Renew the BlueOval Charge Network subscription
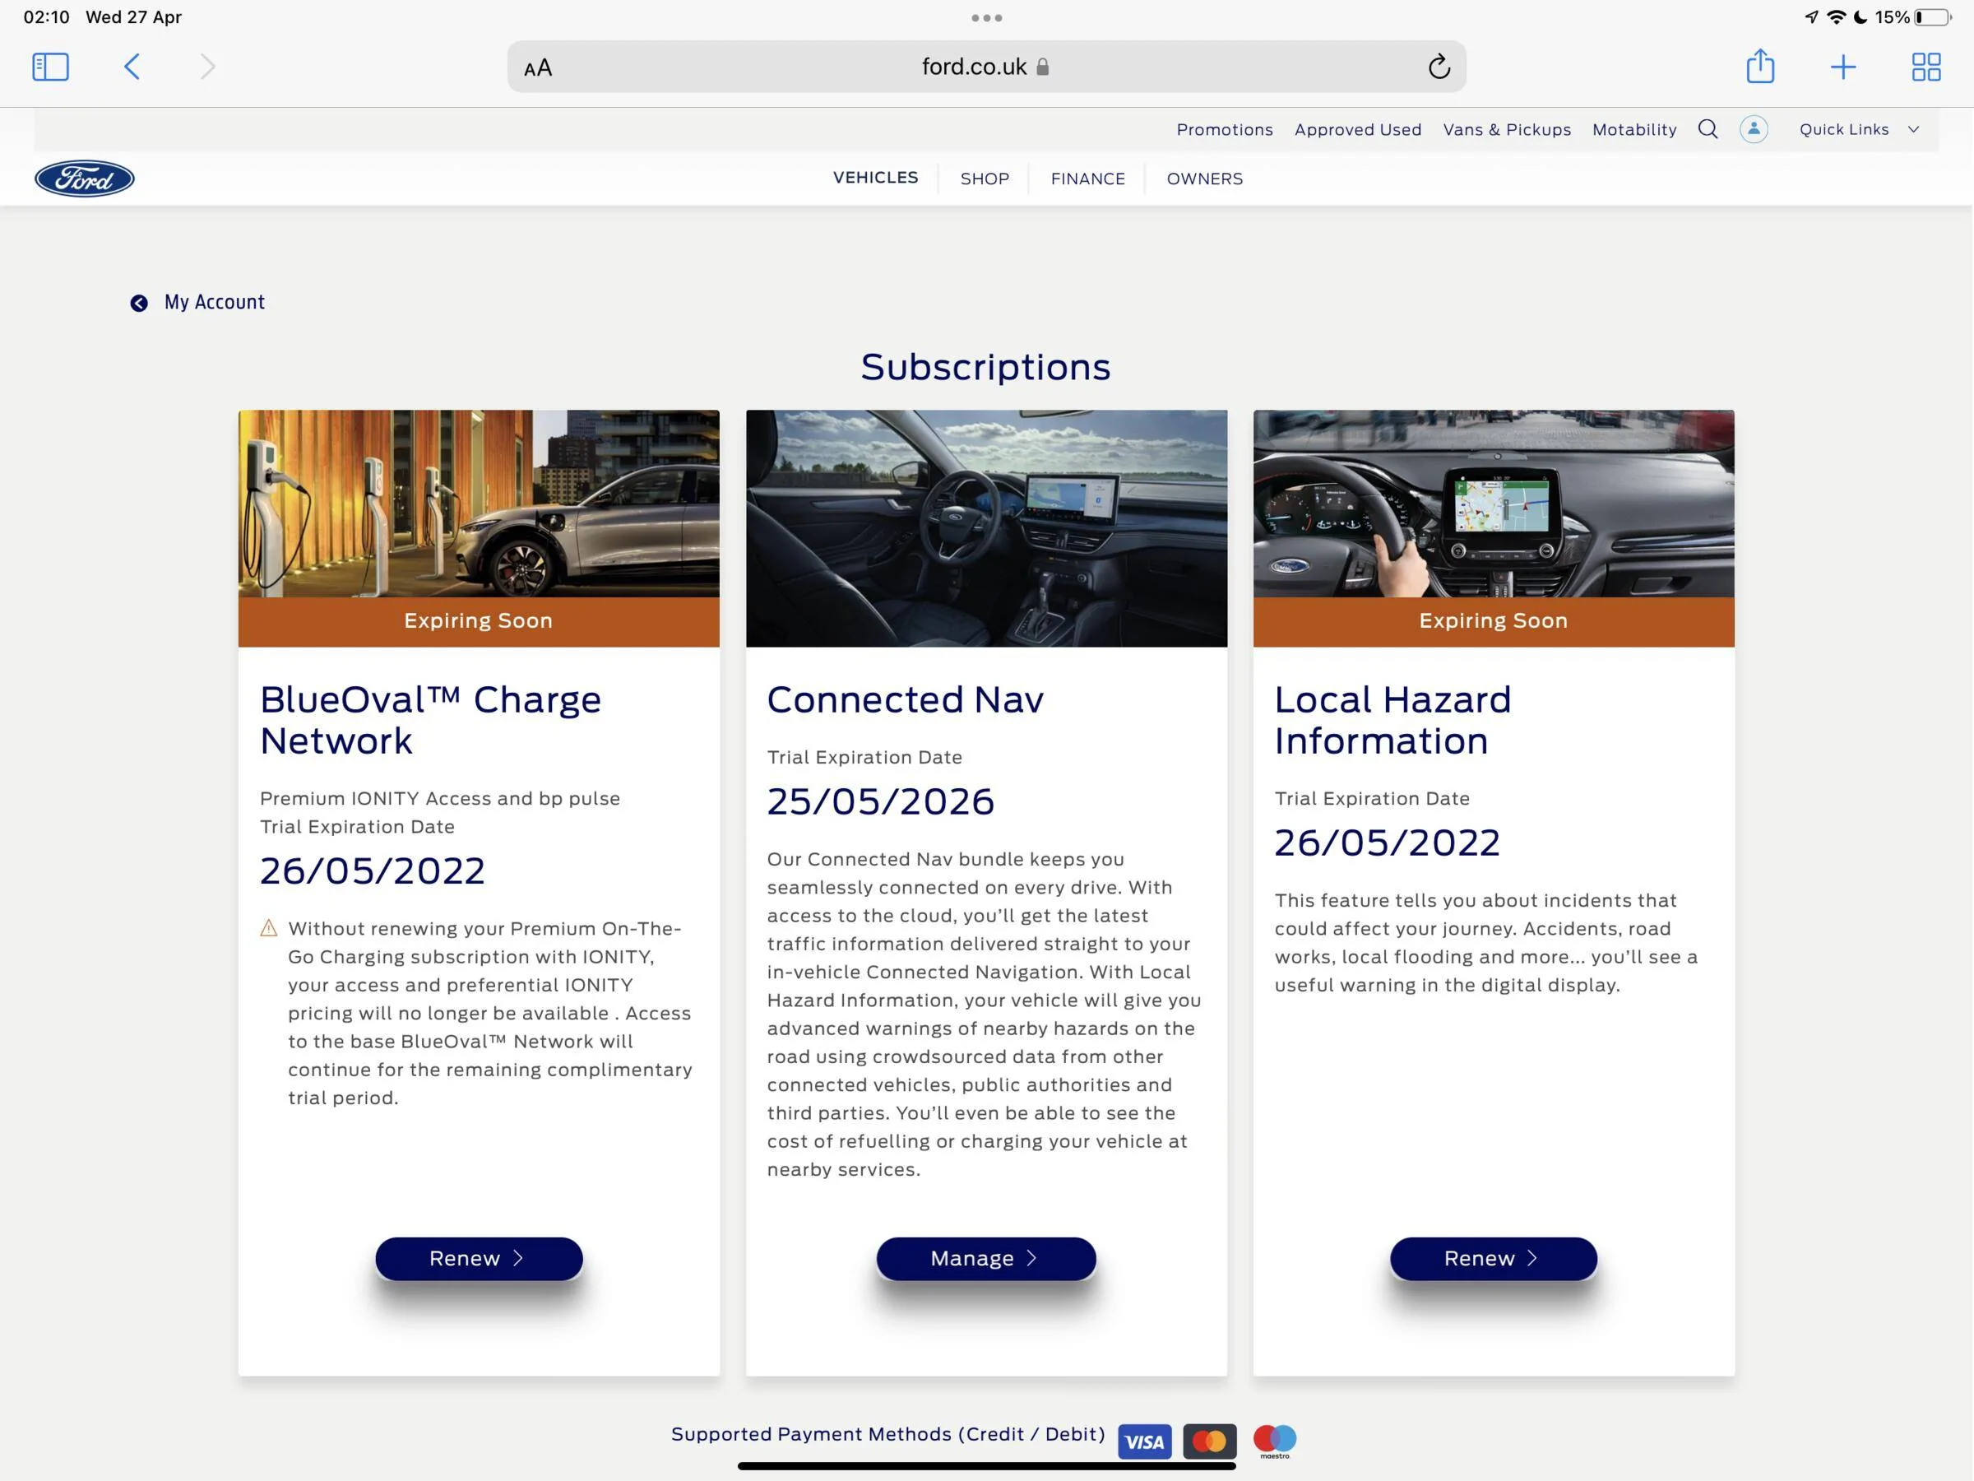 coord(479,1258)
